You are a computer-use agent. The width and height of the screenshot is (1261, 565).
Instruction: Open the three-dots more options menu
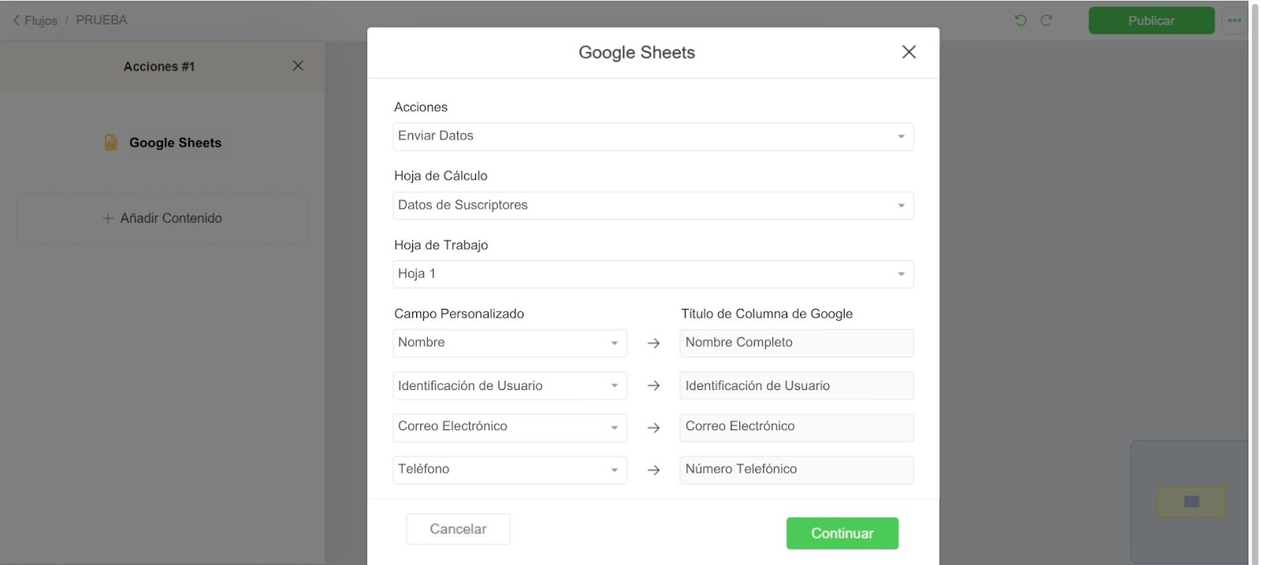pos(1234,20)
